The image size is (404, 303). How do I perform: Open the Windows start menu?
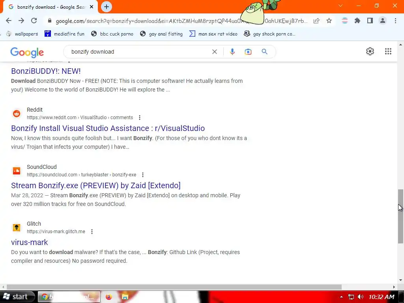17,297
